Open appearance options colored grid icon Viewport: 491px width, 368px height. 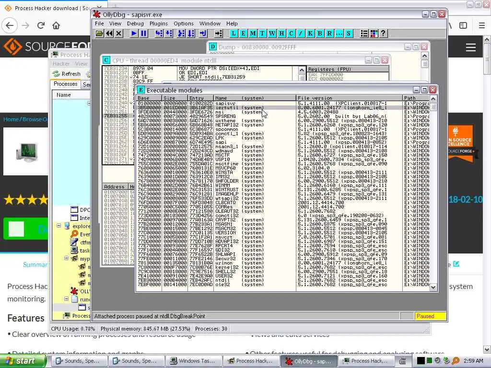(x=374, y=34)
